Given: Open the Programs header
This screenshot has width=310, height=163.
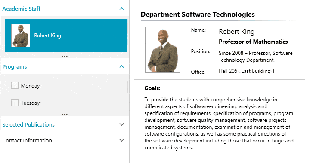Looking at the screenshot, I should pos(65,66).
